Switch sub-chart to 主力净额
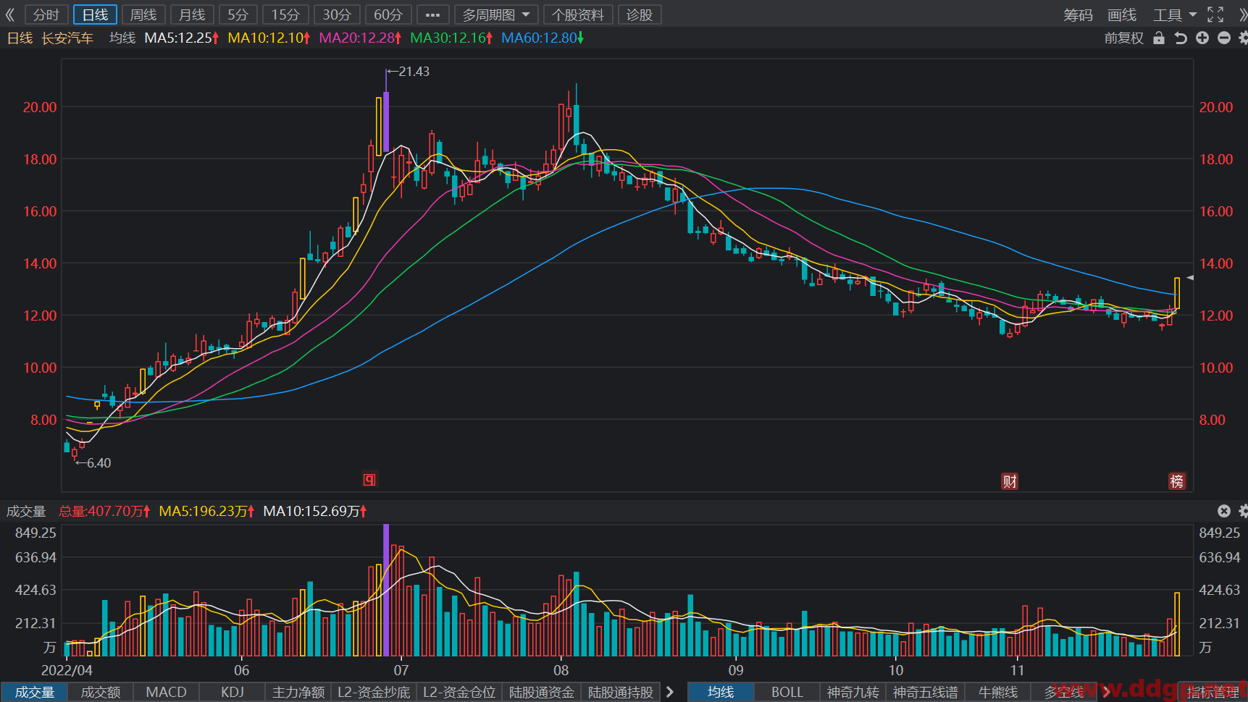The width and height of the screenshot is (1248, 702). pos(298,692)
